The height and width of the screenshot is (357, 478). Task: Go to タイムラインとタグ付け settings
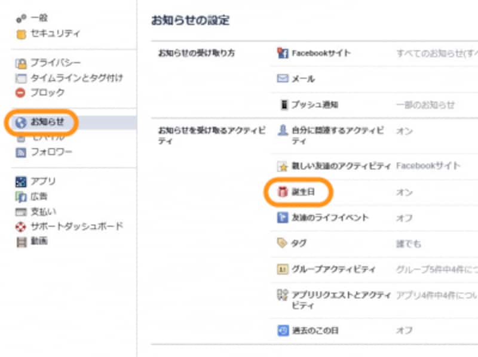(x=77, y=78)
